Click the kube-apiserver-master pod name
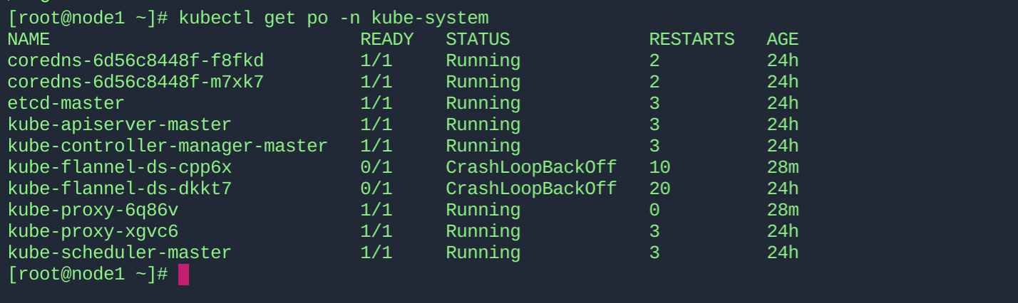 [x=119, y=125]
